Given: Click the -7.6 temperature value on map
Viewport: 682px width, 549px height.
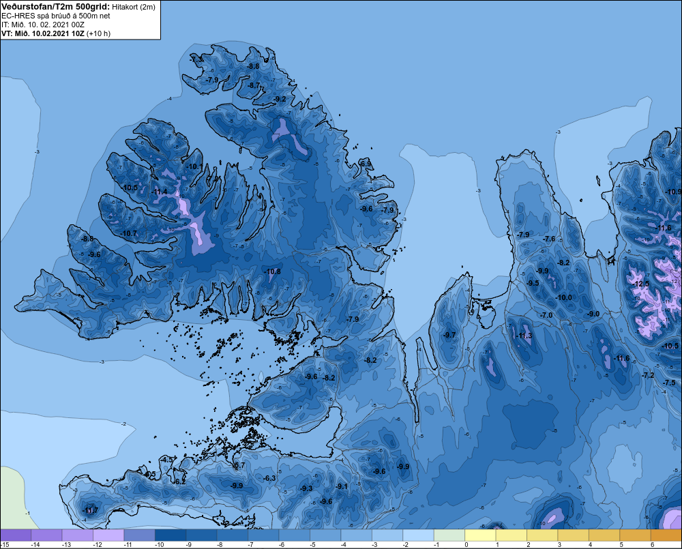Looking at the screenshot, I should pos(550,239).
